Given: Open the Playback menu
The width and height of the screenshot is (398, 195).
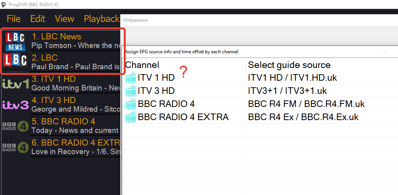Looking at the screenshot, I should click(101, 19).
